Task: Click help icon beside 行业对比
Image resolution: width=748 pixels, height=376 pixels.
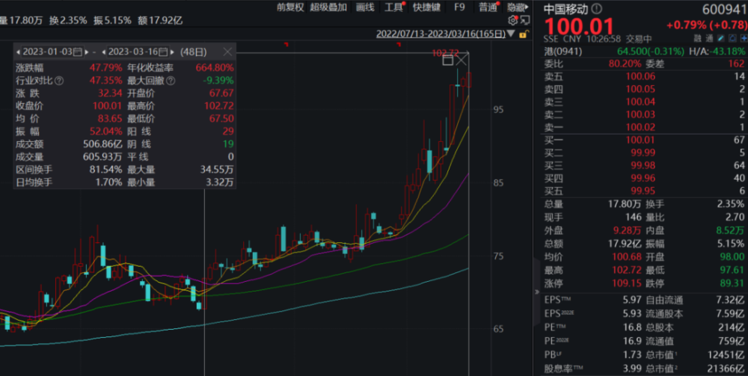Action: 59,81
